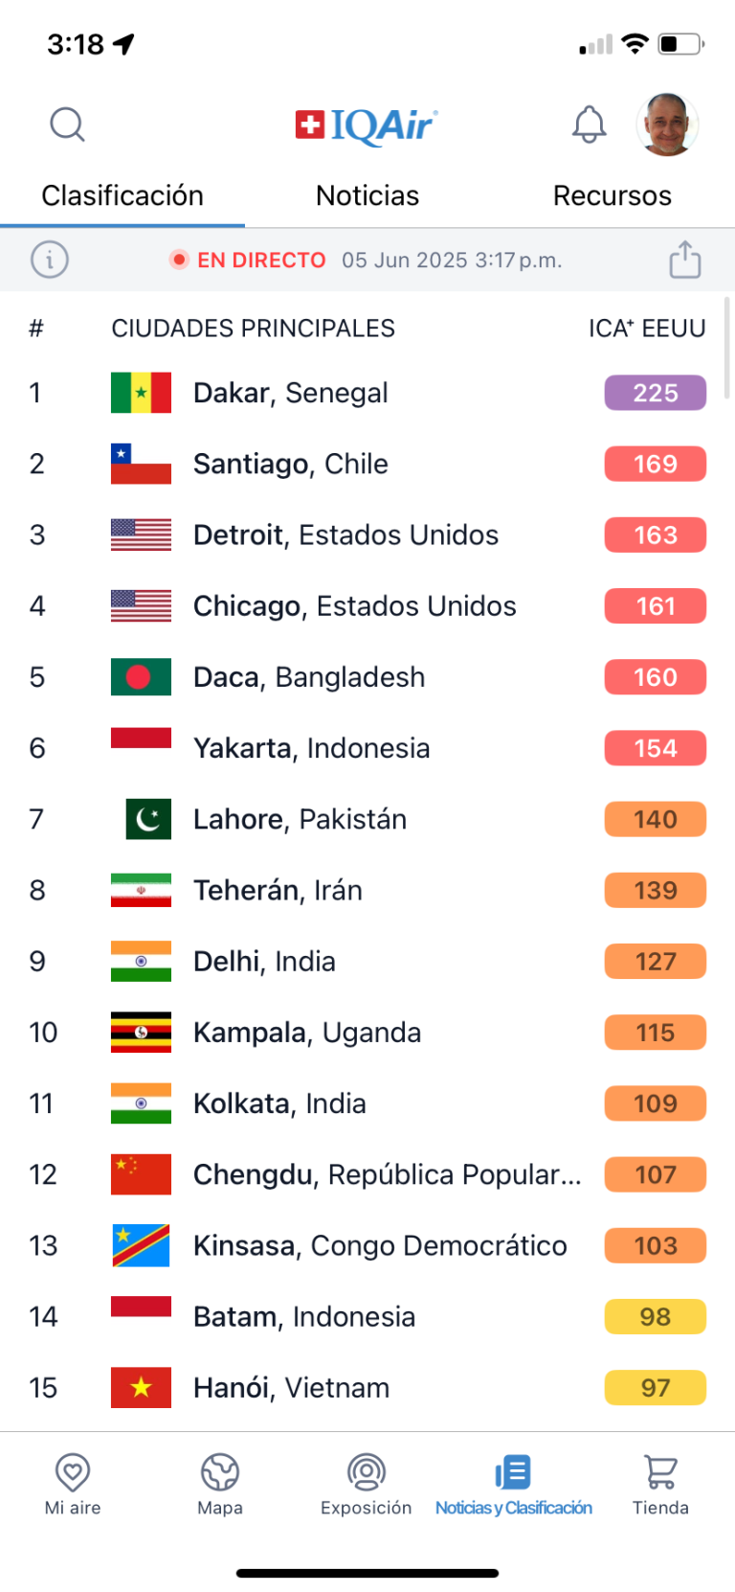This screenshot has height=1592, width=735.
Task: Tap the notifications bell icon
Action: (x=590, y=125)
